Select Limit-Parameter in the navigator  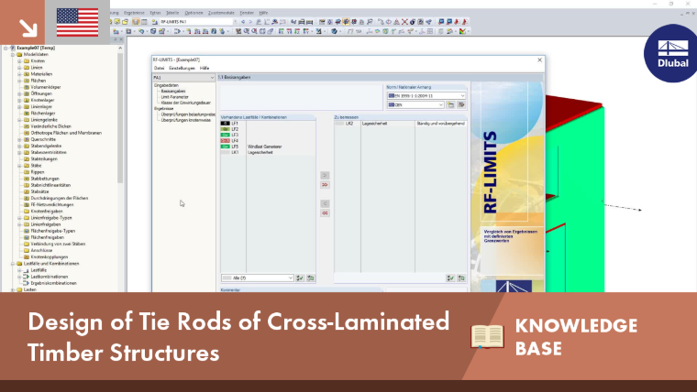coord(174,97)
